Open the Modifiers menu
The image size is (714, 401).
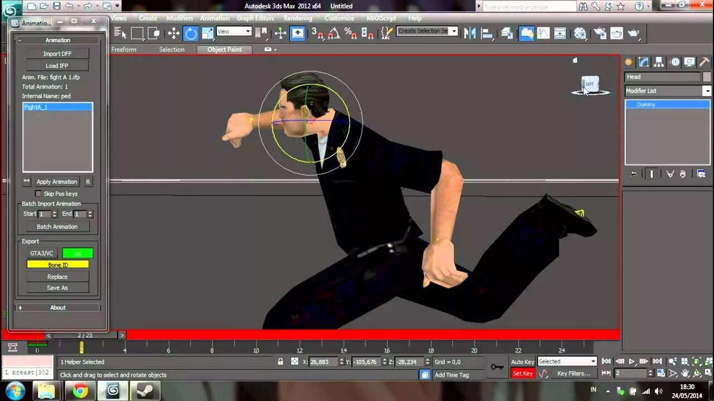click(180, 18)
